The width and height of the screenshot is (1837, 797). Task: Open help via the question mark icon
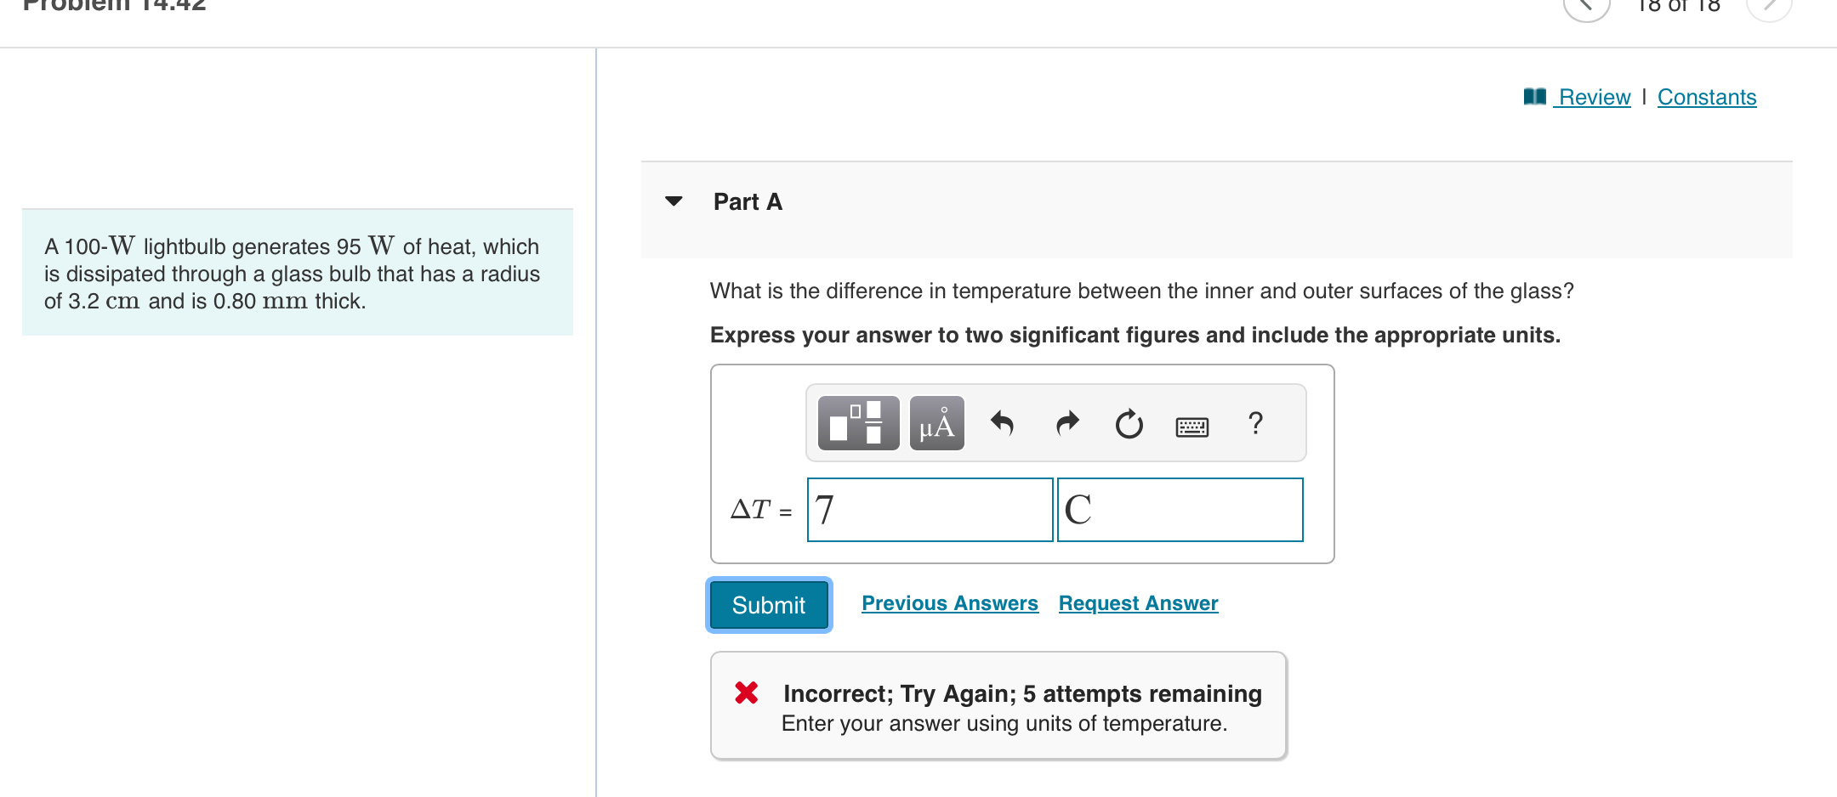(x=1255, y=422)
